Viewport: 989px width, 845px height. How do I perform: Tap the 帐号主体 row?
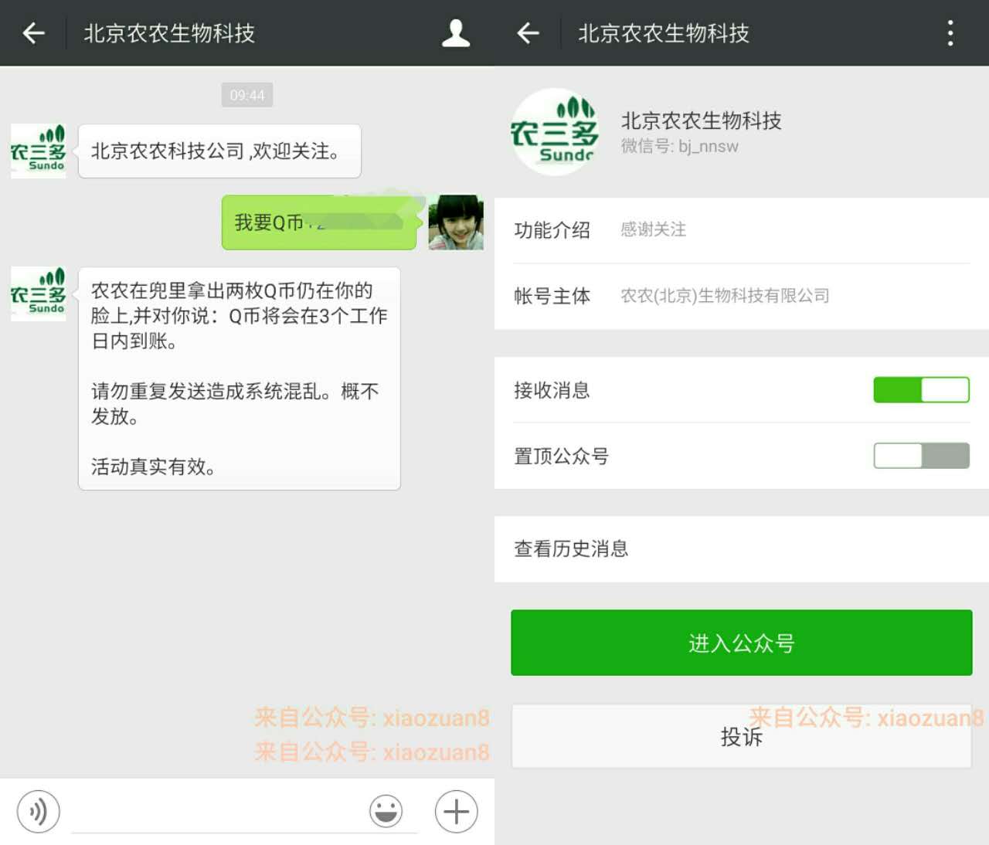(x=742, y=296)
